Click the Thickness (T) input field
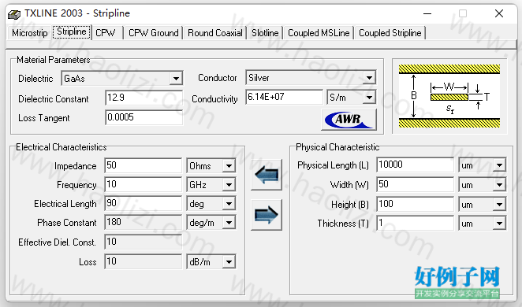522x307 pixels. (x=415, y=223)
